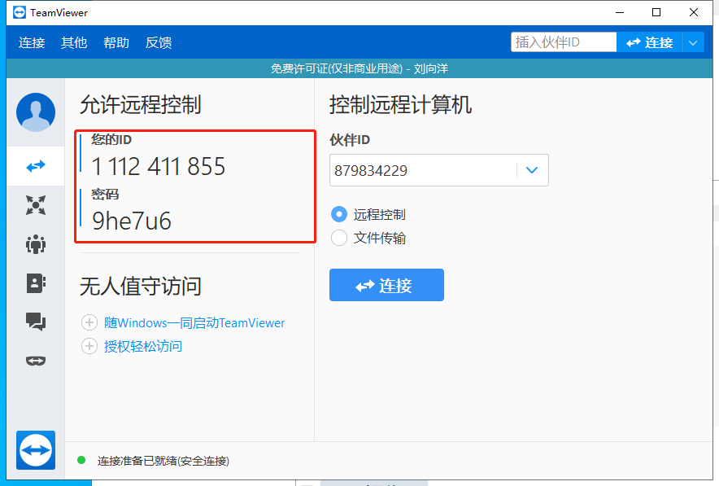719x486 pixels.
Task: Click the password value 9he7u6
Action: (x=131, y=221)
